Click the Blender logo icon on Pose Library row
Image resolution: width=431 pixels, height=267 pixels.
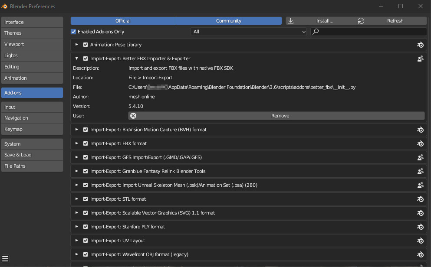[420, 45]
